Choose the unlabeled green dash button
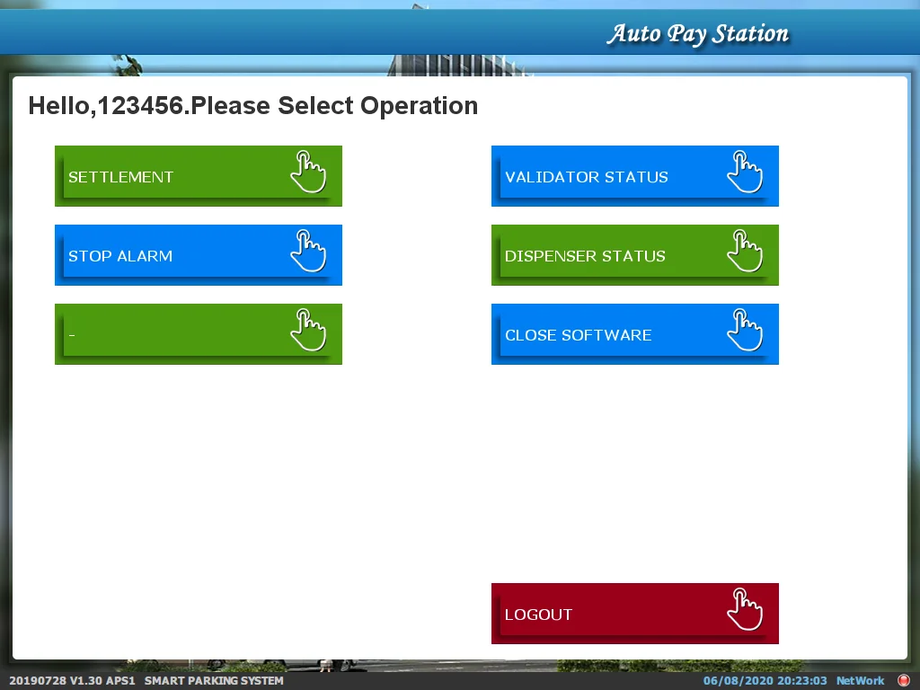 (199, 334)
